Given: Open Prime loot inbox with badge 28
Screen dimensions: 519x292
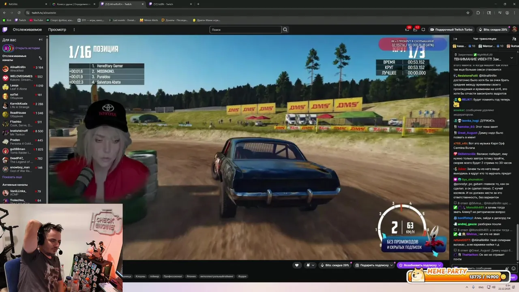Looking at the screenshot, I should (x=407, y=30).
